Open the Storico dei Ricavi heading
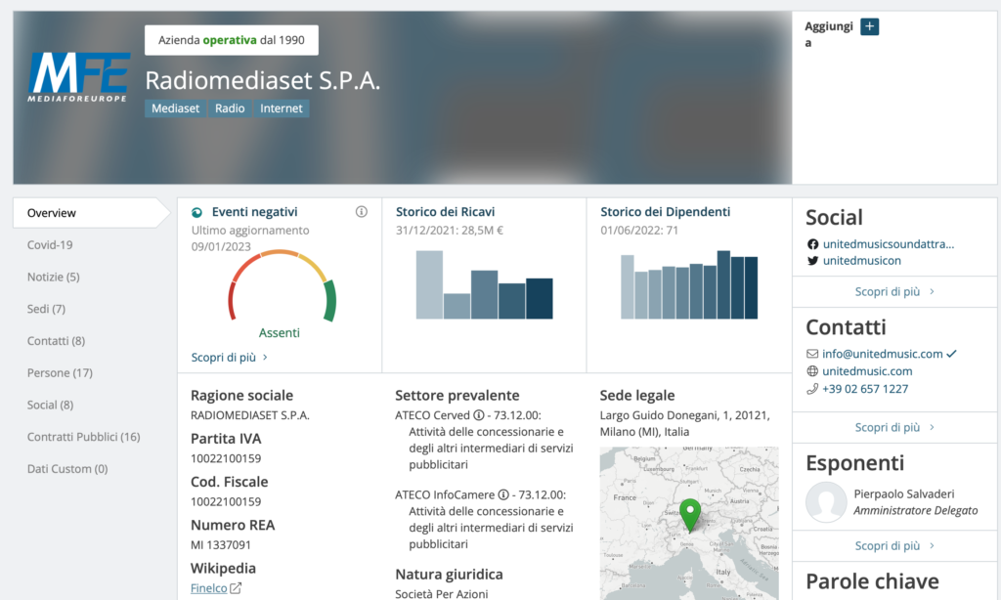 pos(445,212)
